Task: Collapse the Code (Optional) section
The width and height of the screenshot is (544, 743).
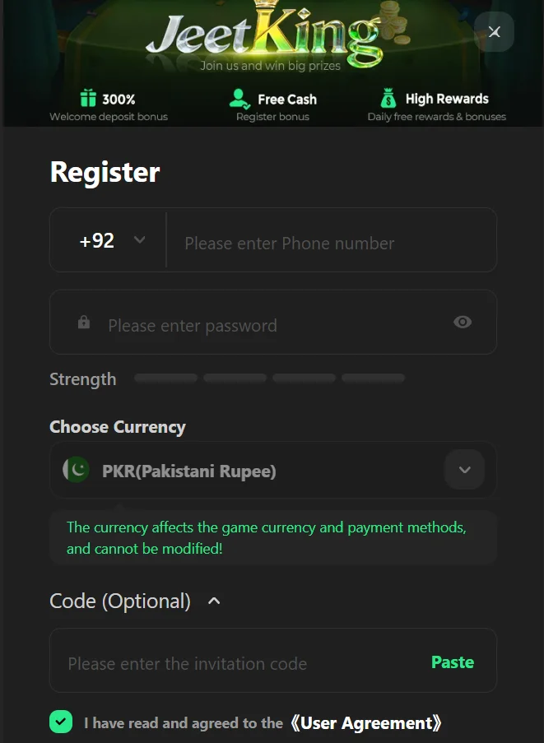Action: [214, 601]
